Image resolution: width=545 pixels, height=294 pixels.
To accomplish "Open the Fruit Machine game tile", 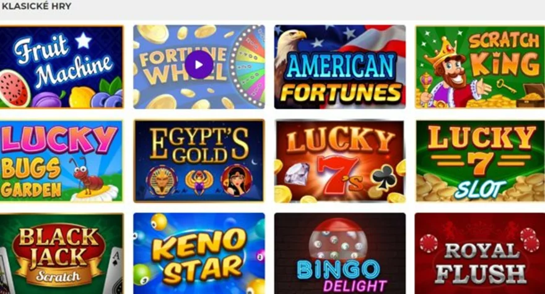I will coord(61,67).
